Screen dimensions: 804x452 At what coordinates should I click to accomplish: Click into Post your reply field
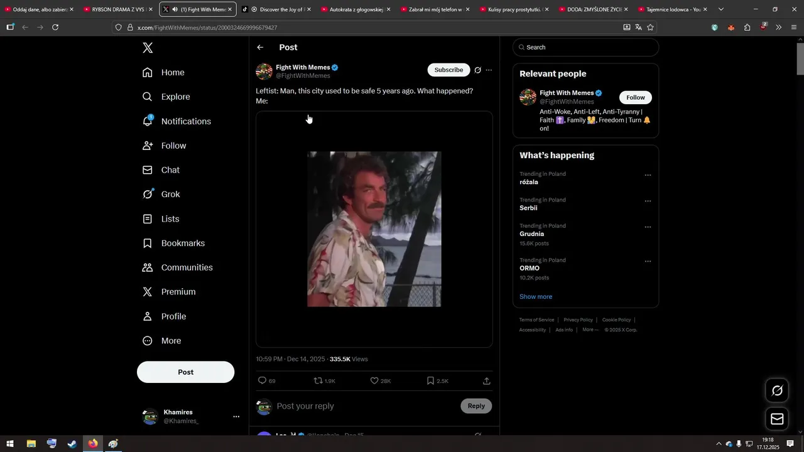tap(364, 406)
